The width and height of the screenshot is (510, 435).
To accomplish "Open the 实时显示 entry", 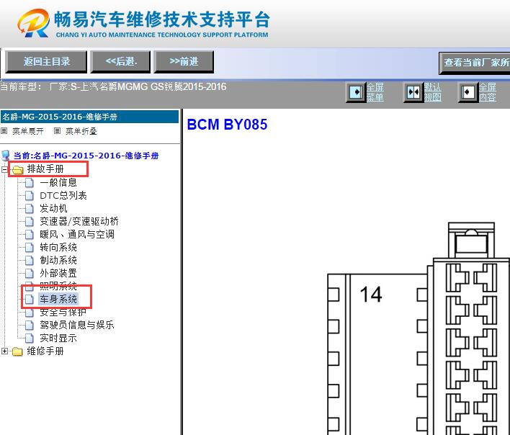I will pos(58,338).
